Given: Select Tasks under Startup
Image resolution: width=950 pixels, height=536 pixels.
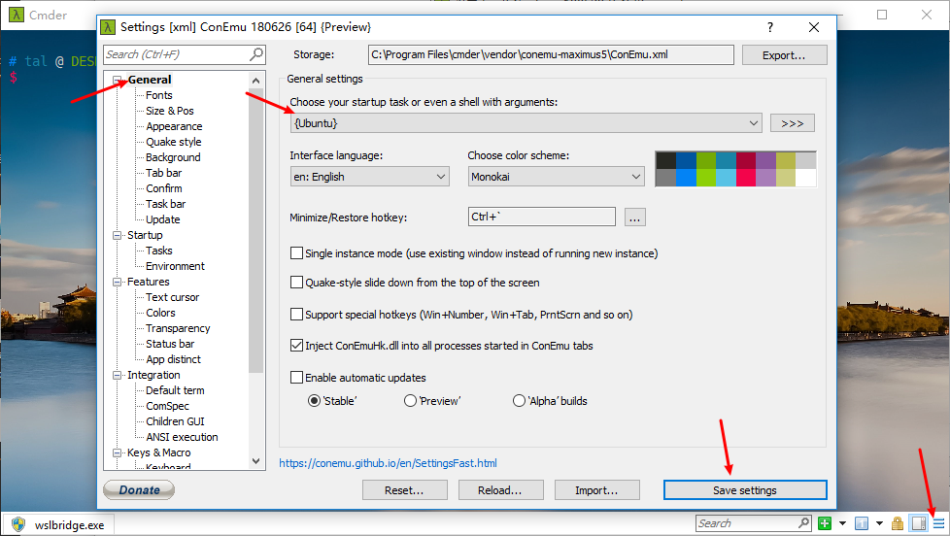Looking at the screenshot, I should coord(158,251).
